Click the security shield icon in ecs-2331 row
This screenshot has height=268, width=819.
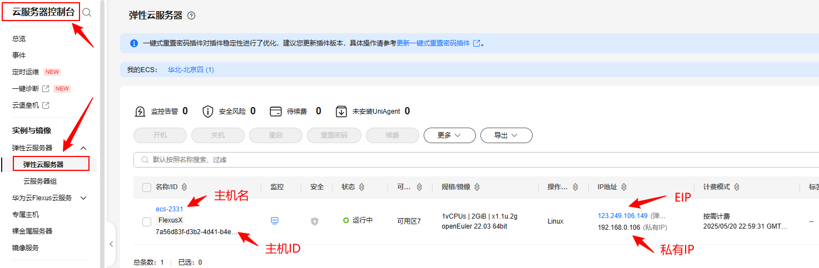(x=314, y=221)
